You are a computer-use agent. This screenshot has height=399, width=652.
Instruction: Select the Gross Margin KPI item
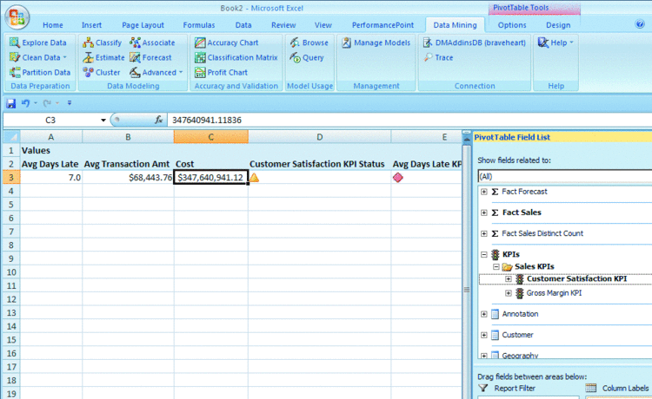click(x=554, y=293)
